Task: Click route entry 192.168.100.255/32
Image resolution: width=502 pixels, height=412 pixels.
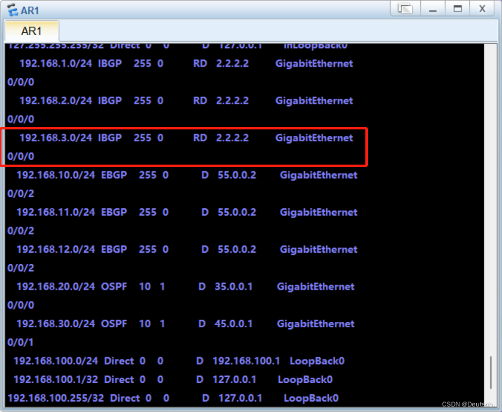Action: (x=56, y=398)
